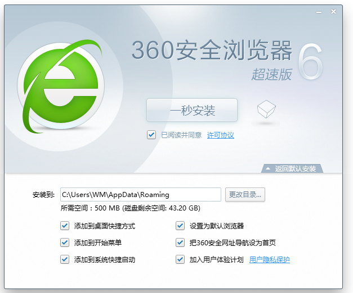Uncheck 已阅读并同意 agreement checkbox

[151, 135]
